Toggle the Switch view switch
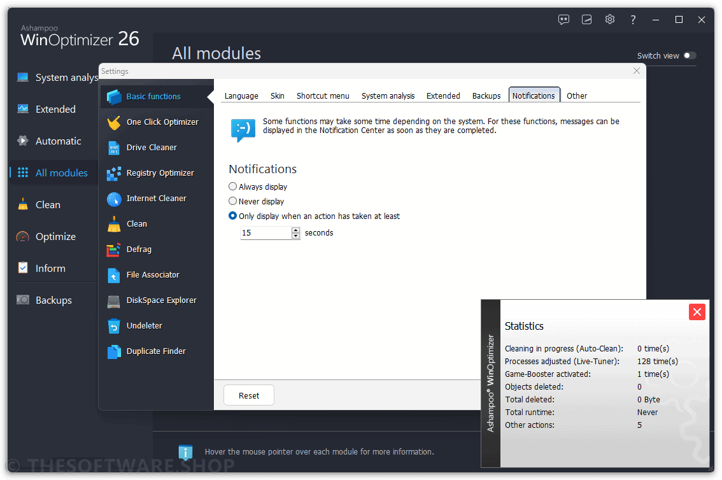 pyautogui.click(x=690, y=55)
